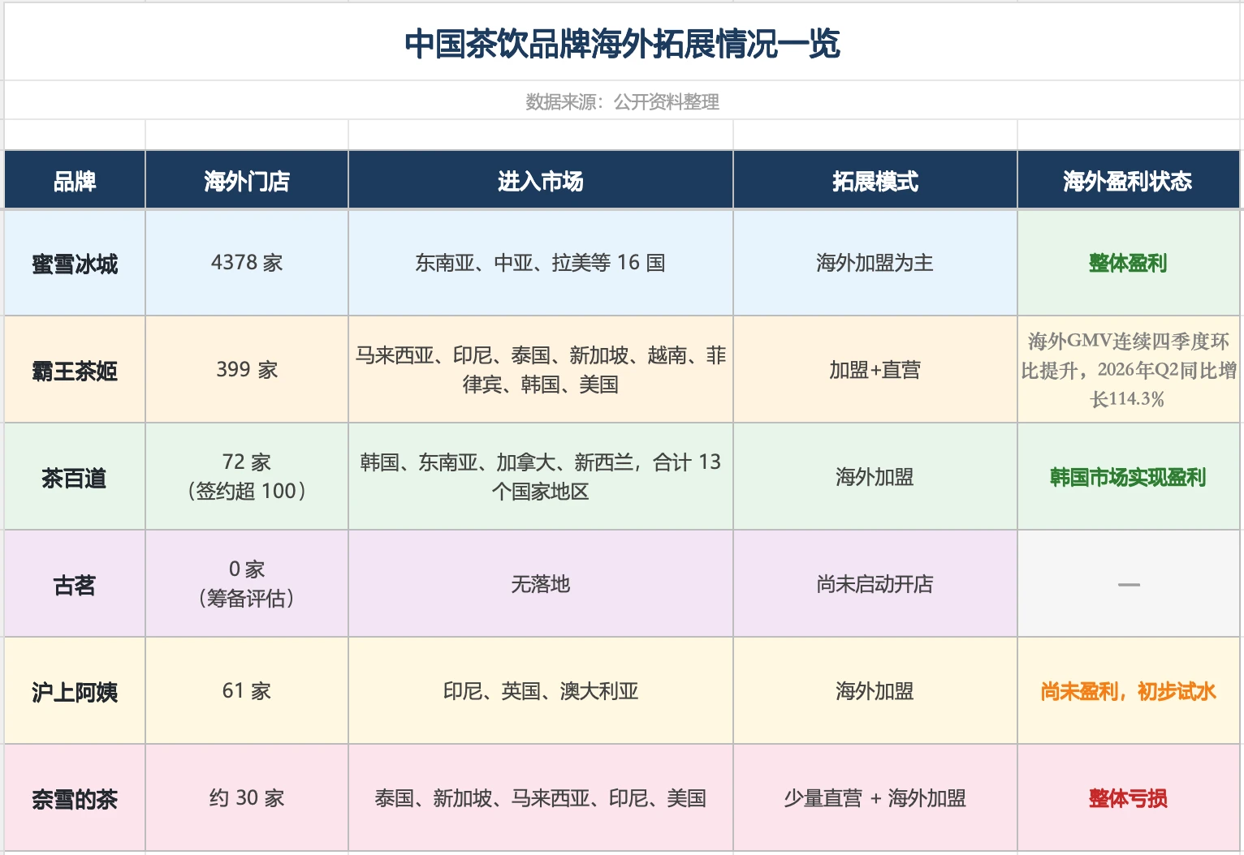Select the title cell 中国茶饮品牌海外拓展情况一览

click(x=622, y=42)
